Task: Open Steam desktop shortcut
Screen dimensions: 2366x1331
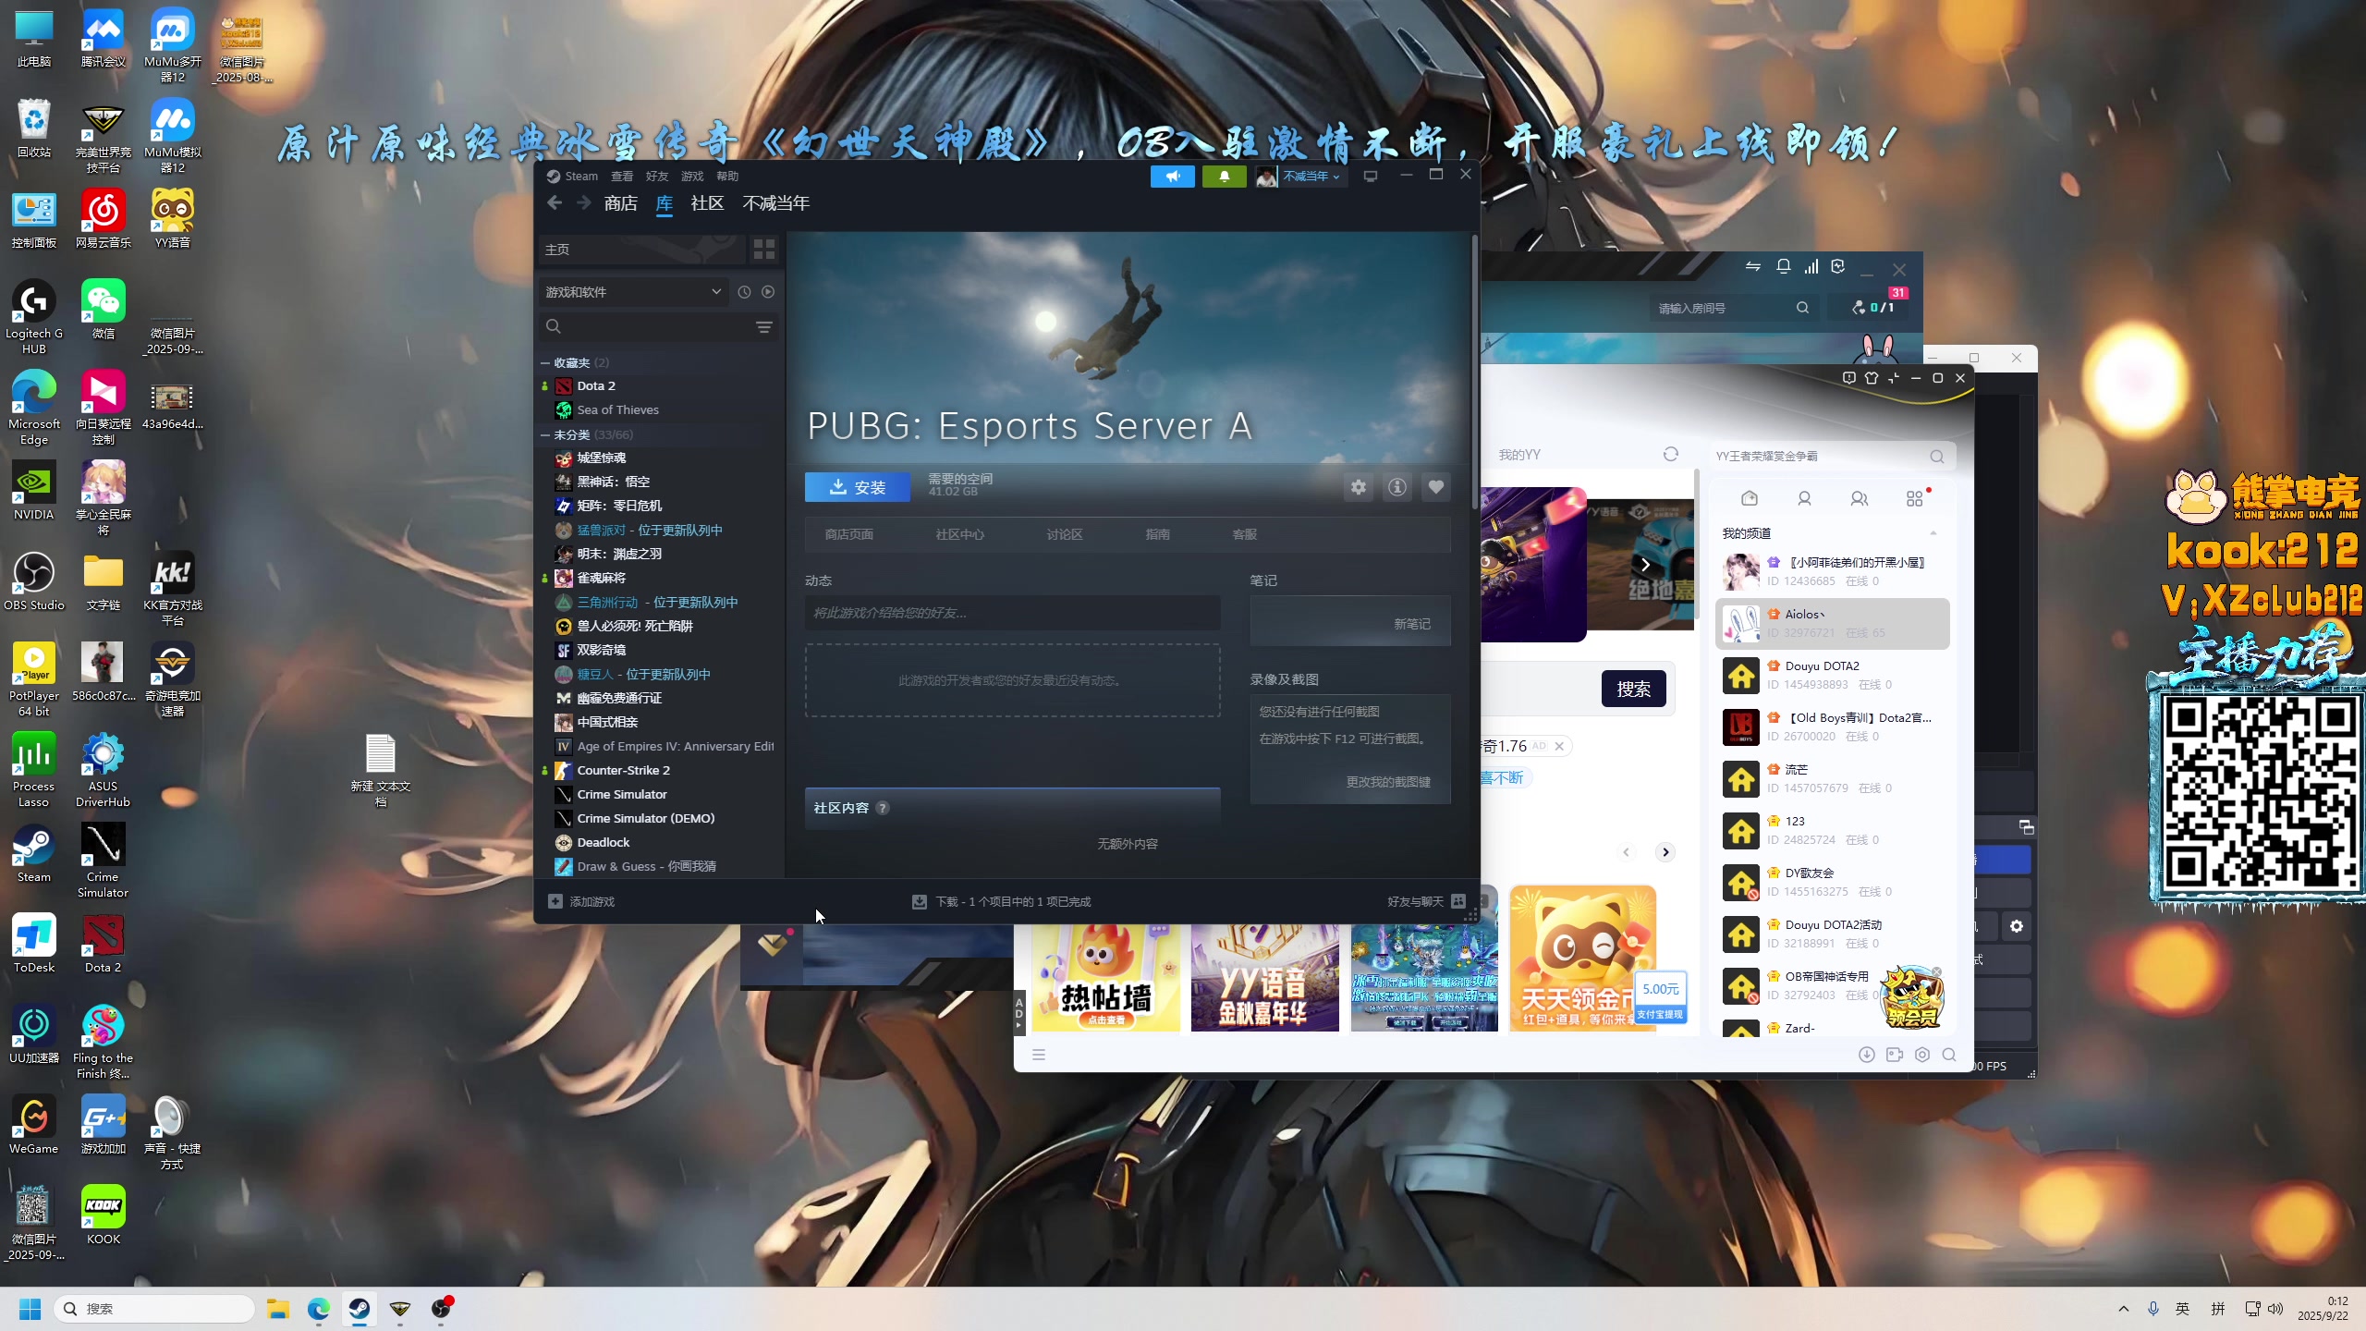Action: coord(34,853)
